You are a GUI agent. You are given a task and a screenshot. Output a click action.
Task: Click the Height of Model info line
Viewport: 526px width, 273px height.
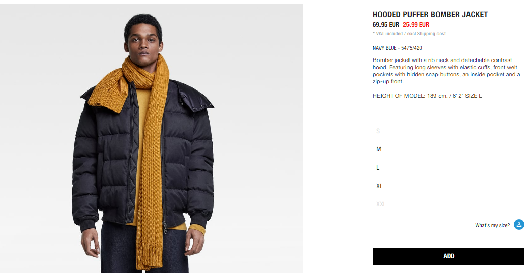pos(427,96)
